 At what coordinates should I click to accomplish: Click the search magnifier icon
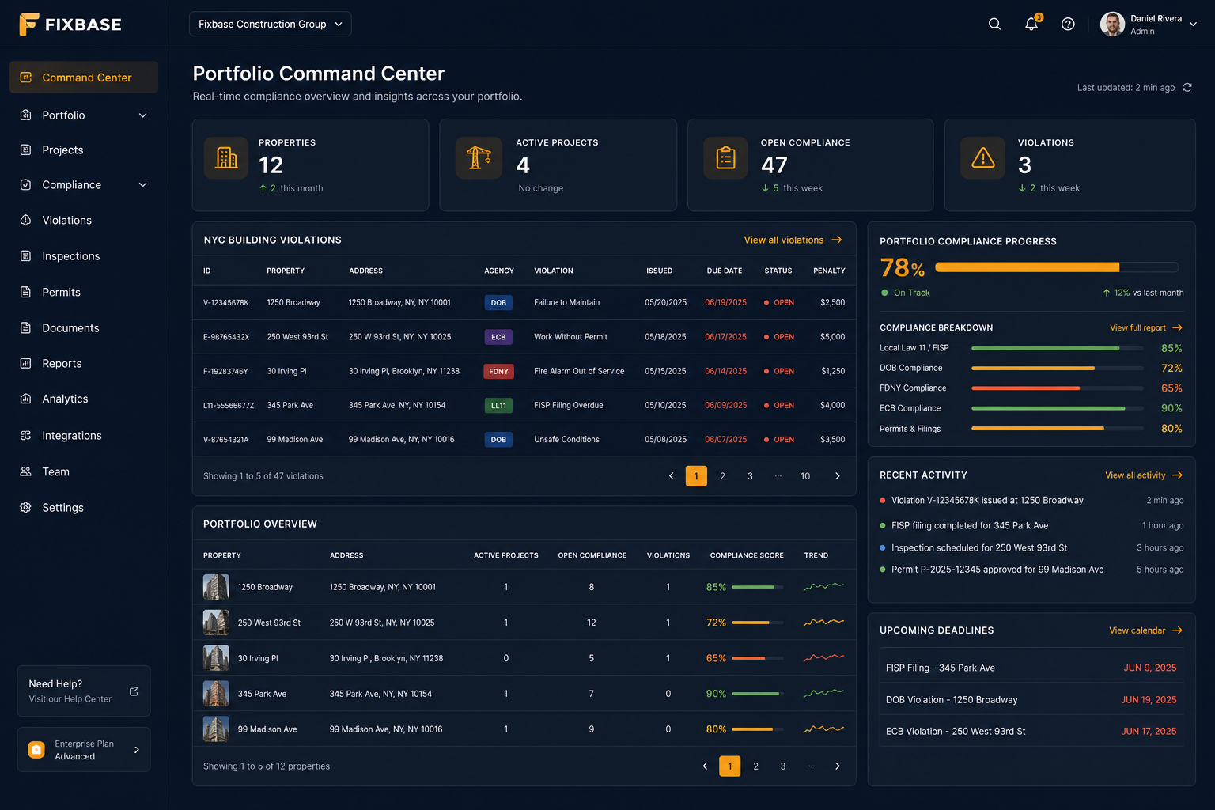(994, 24)
